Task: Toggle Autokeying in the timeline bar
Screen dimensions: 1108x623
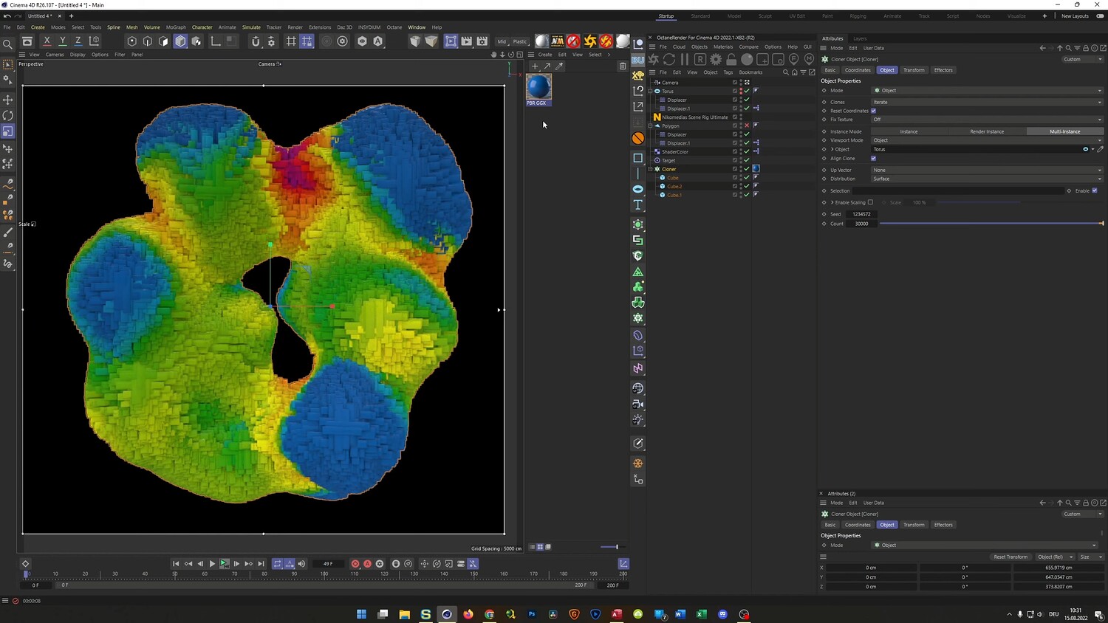Action: pyautogui.click(x=367, y=564)
